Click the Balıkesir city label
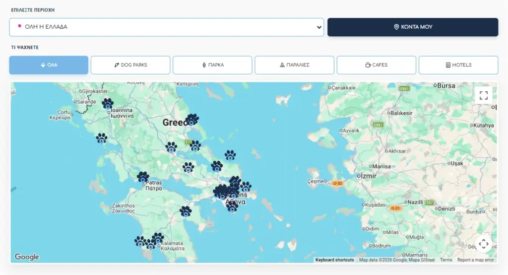 point(401,113)
